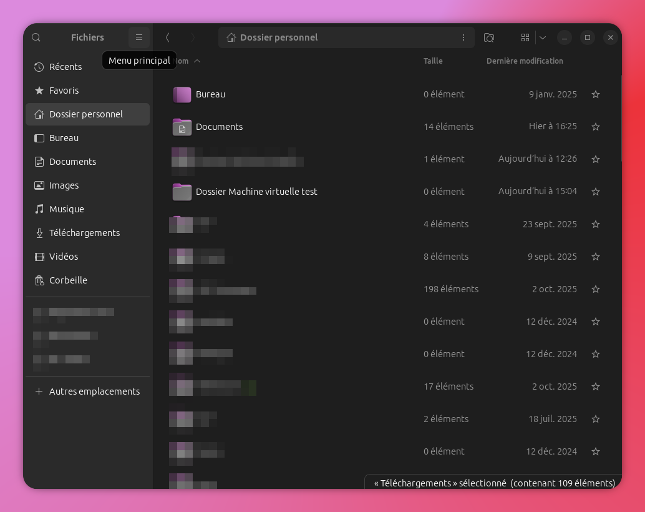Expand the view options chevron dropdown
645x512 pixels.
[543, 37]
